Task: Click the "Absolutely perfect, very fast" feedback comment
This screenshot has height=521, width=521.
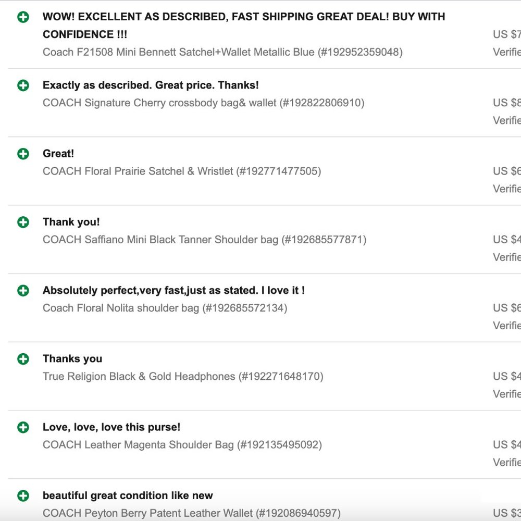Action: [173, 291]
